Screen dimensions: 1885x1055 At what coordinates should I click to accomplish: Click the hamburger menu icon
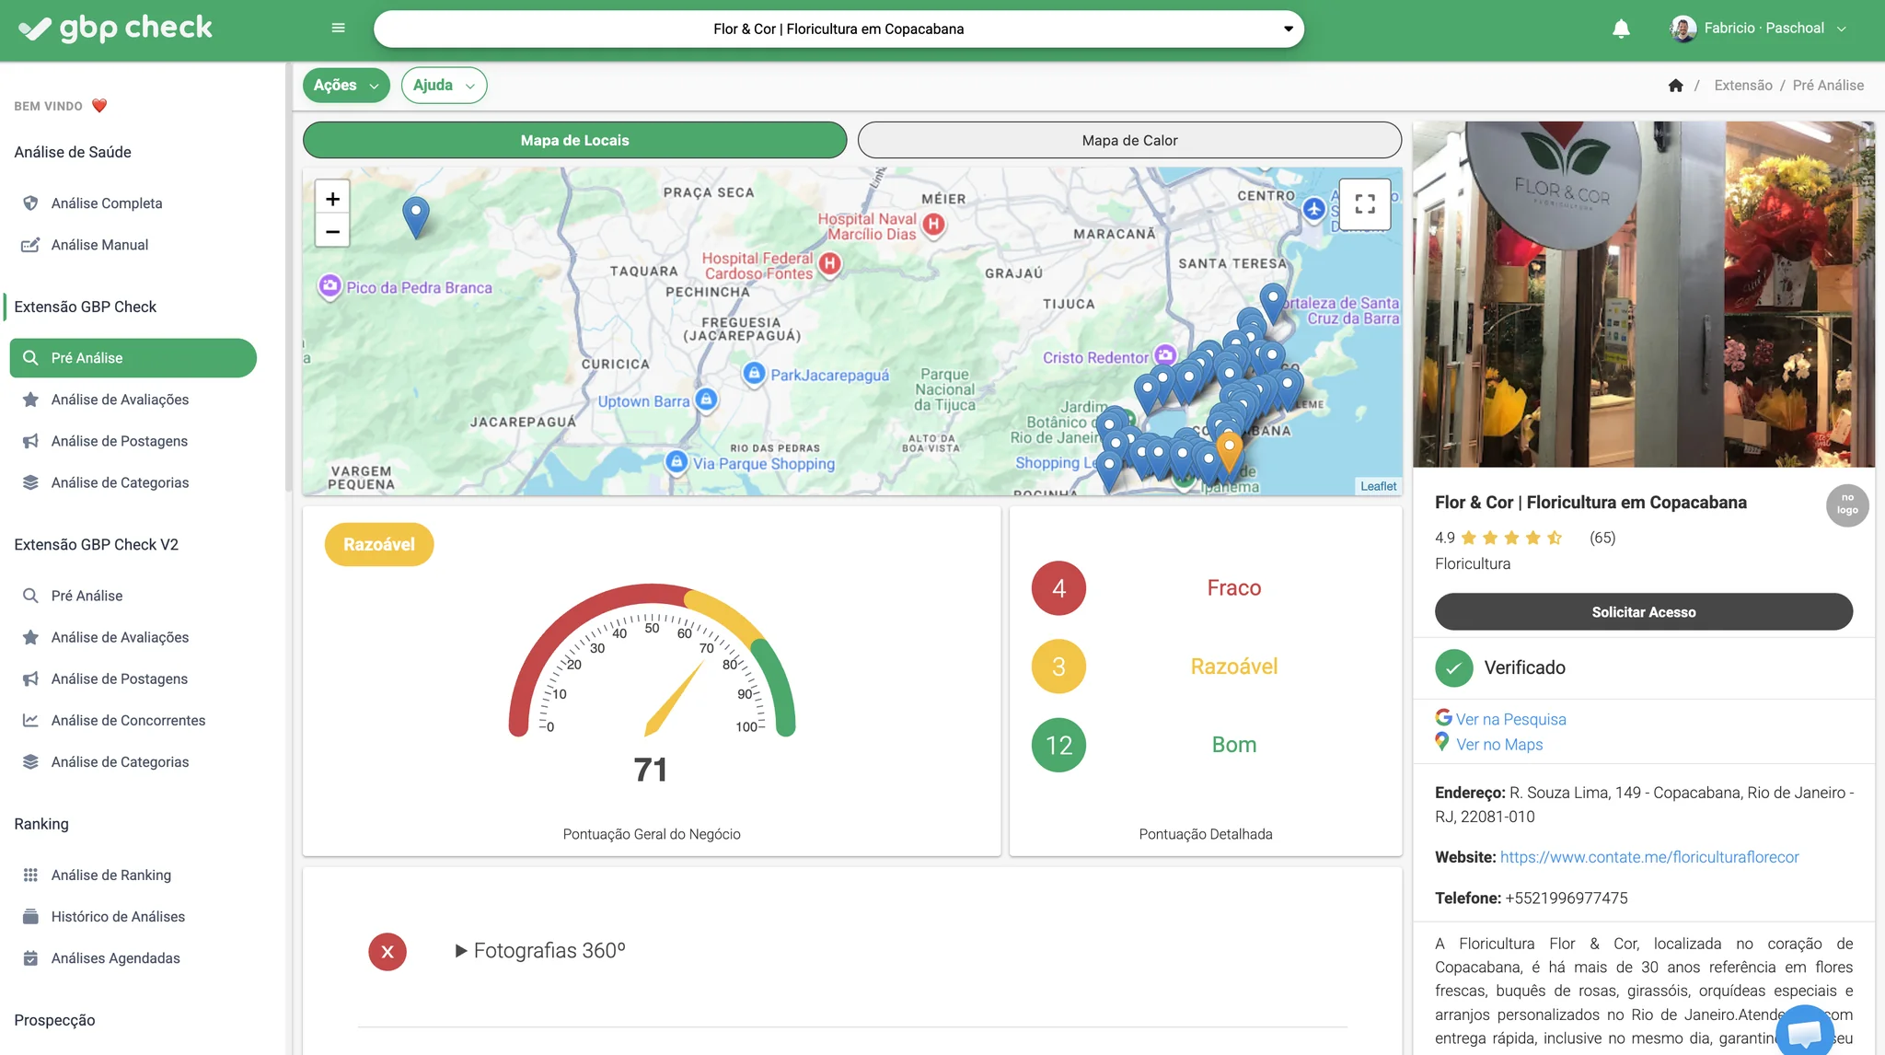point(338,29)
